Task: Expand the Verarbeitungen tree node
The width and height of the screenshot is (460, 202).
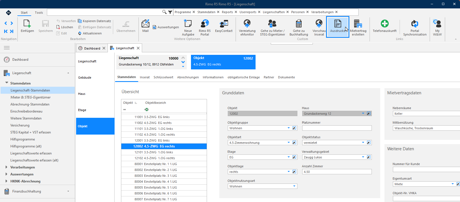Action: tap(6, 167)
